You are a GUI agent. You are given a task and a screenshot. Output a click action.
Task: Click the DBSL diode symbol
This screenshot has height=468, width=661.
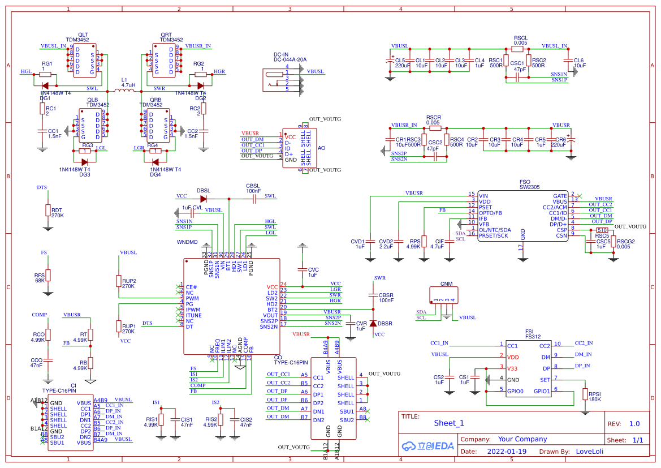coord(203,199)
